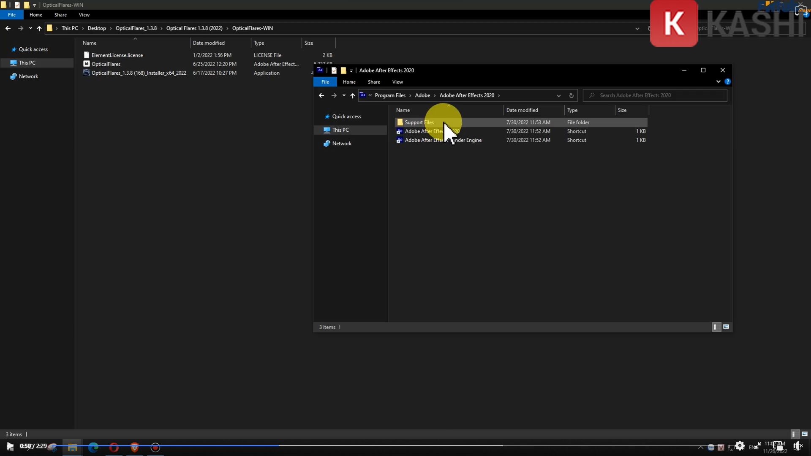Switch to the View tab in After Effects window
This screenshot has height=456, width=811.
pos(397,81)
